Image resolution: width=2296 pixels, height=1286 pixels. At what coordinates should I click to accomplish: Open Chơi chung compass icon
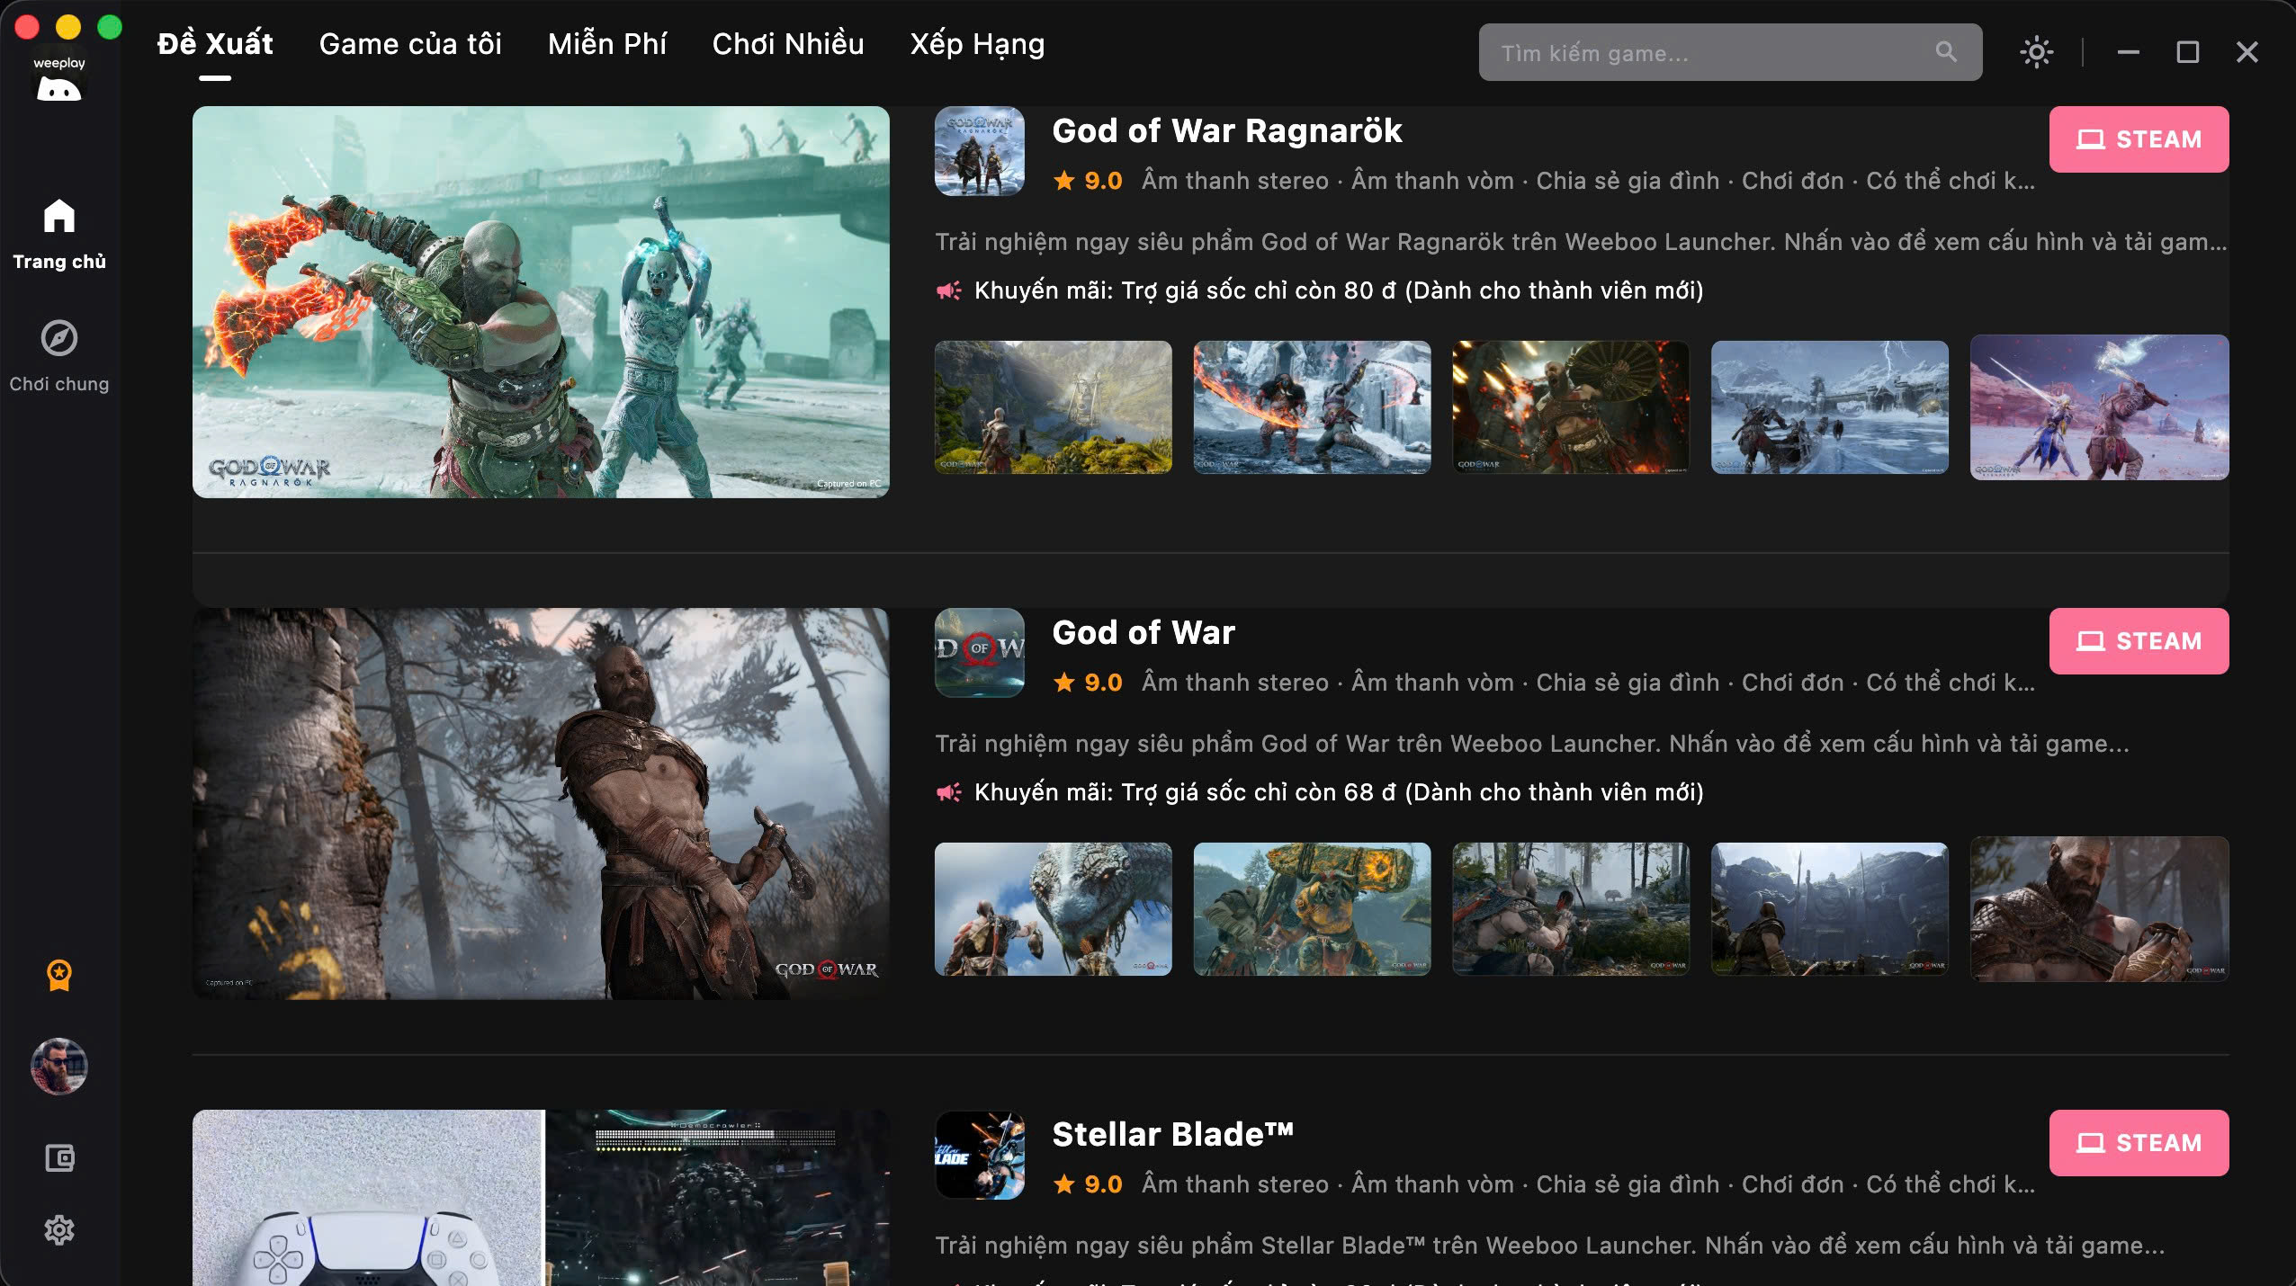click(59, 338)
